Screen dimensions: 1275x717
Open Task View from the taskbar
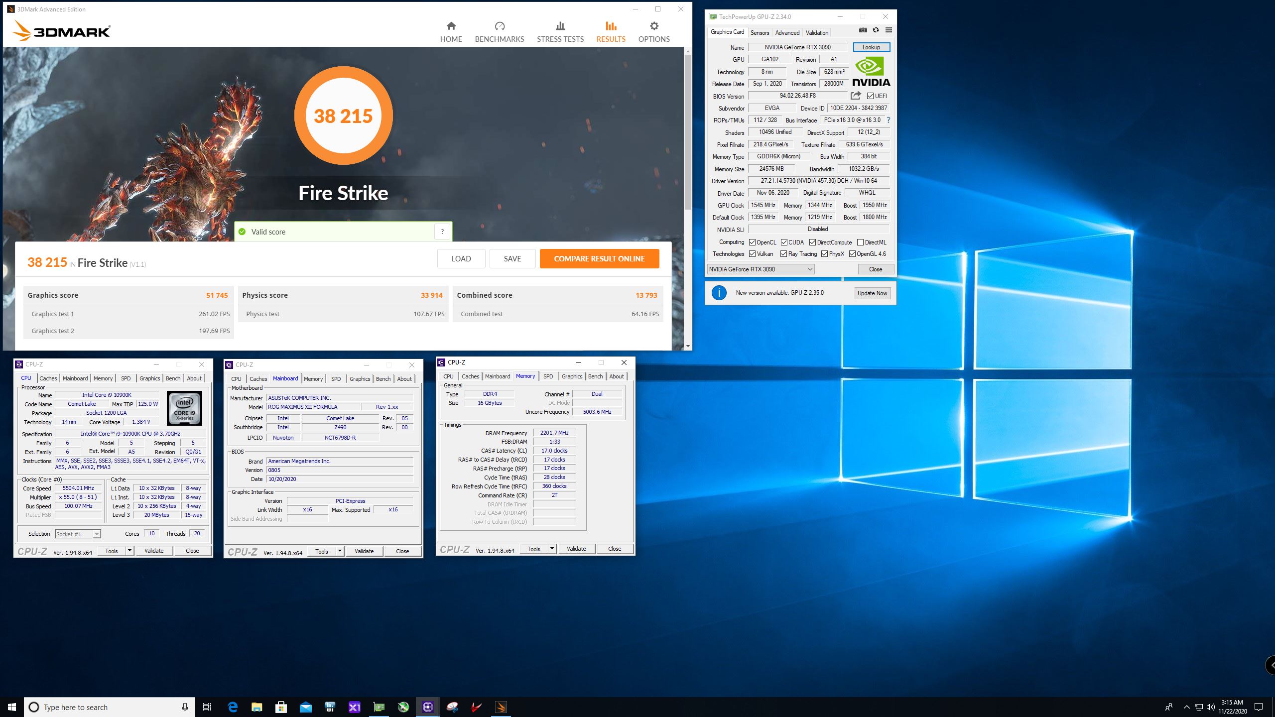click(x=207, y=707)
